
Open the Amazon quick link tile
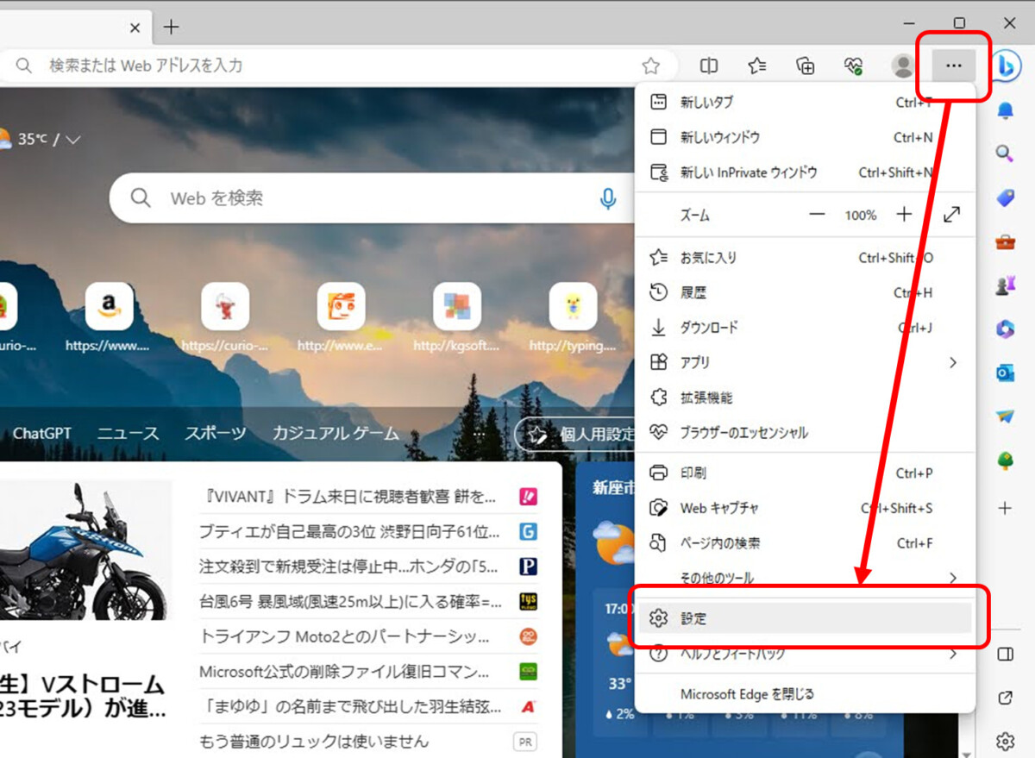[109, 306]
